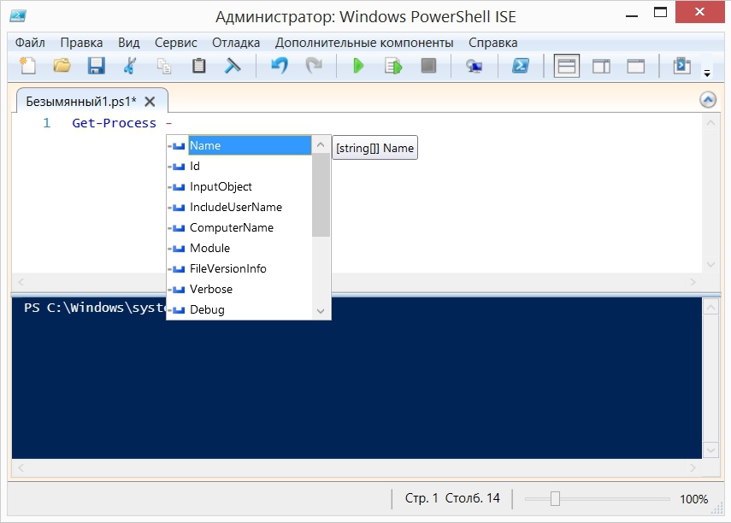Click the Стр. 1 Столб. 14 indicator
The image size is (731, 523).
[452, 498]
